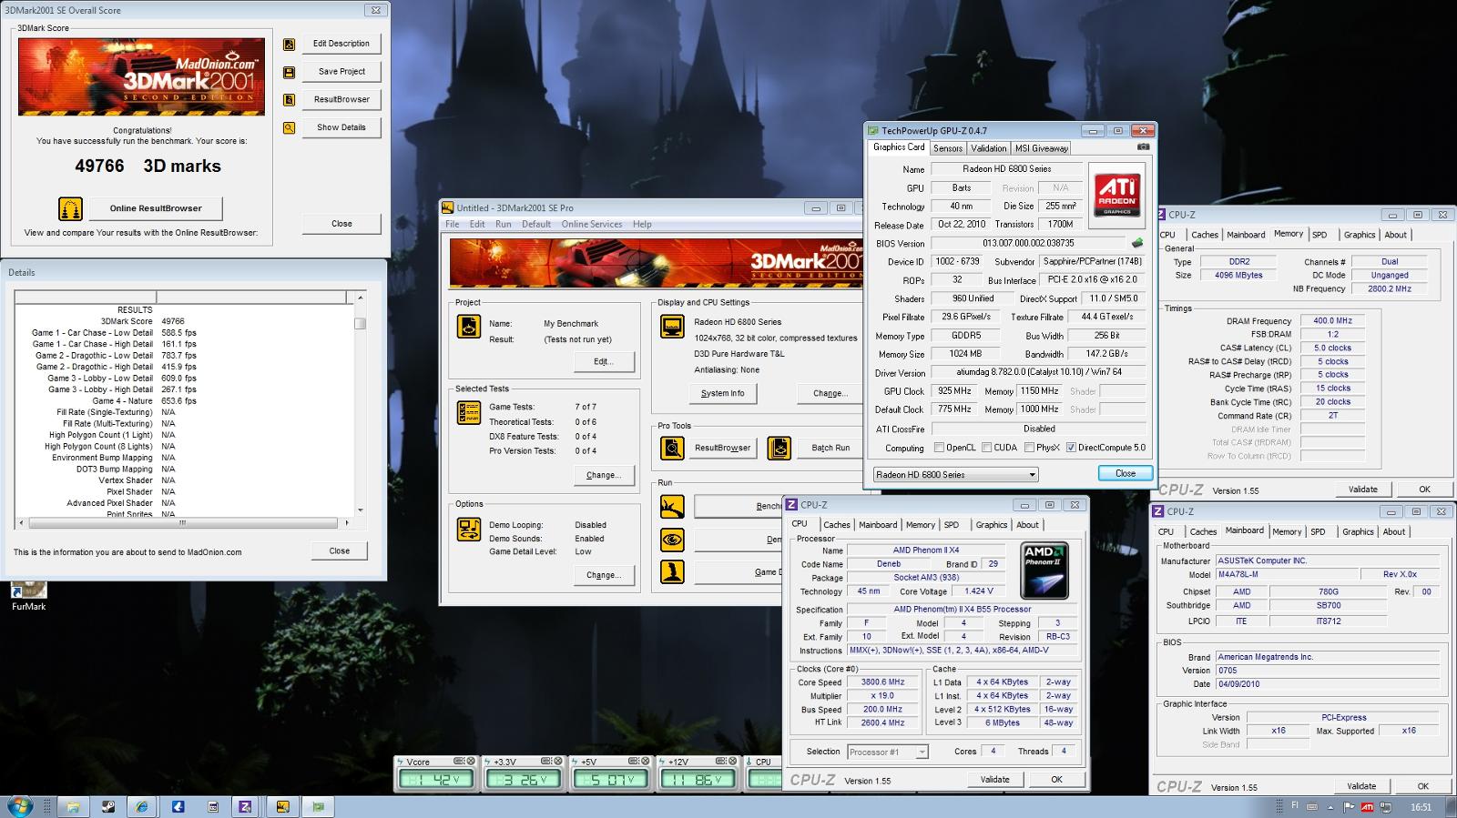
Task: Click the Pro Tools ResultBrowser magnifier icon
Action: tap(672, 448)
